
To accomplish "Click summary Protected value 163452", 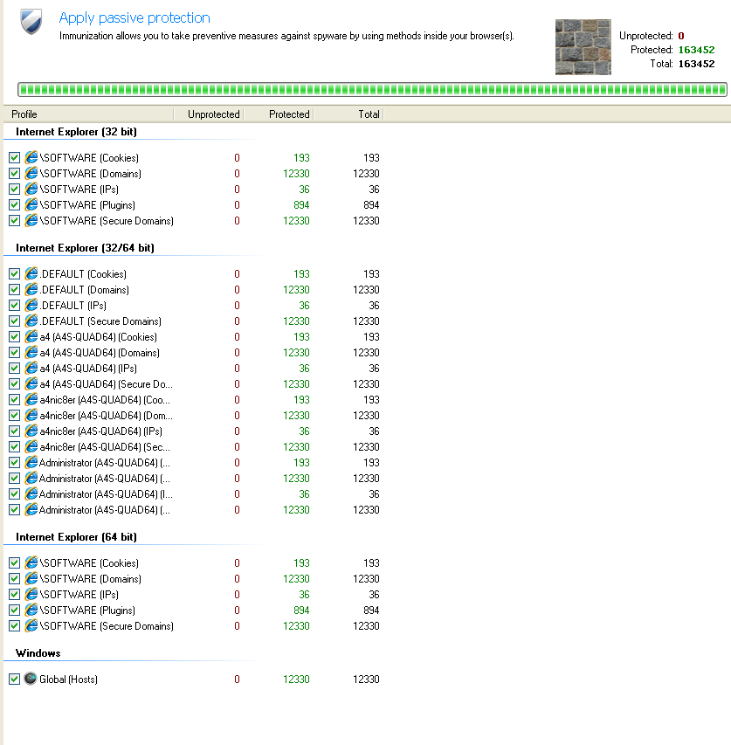I will tap(696, 50).
